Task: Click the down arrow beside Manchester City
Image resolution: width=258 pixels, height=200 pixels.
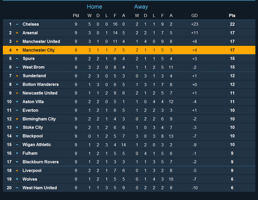Action: [x=17, y=50]
